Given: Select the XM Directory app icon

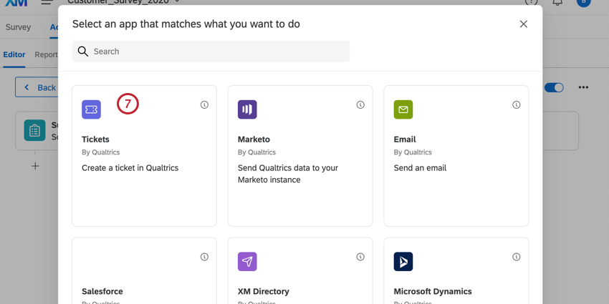Looking at the screenshot, I should click(247, 261).
